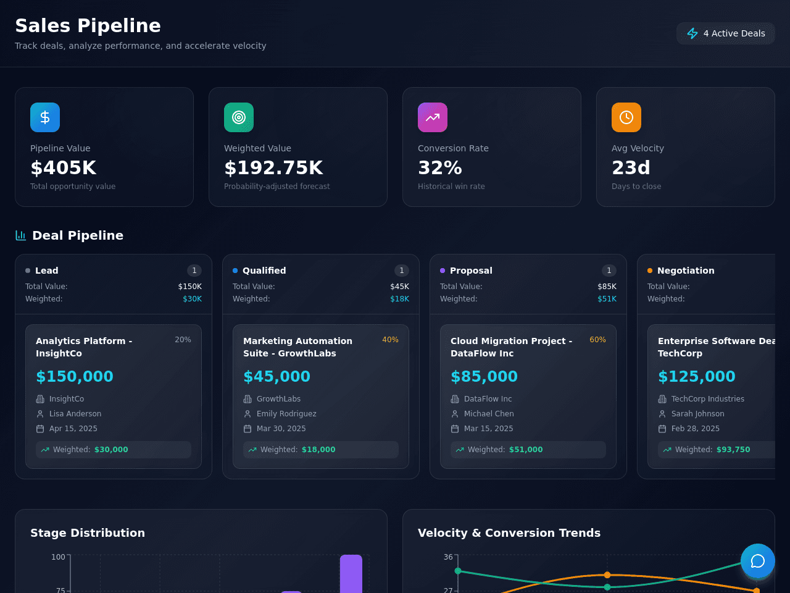Click the calendar icon next to Apr 15, 2025
The width and height of the screenshot is (790, 593).
point(40,429)
